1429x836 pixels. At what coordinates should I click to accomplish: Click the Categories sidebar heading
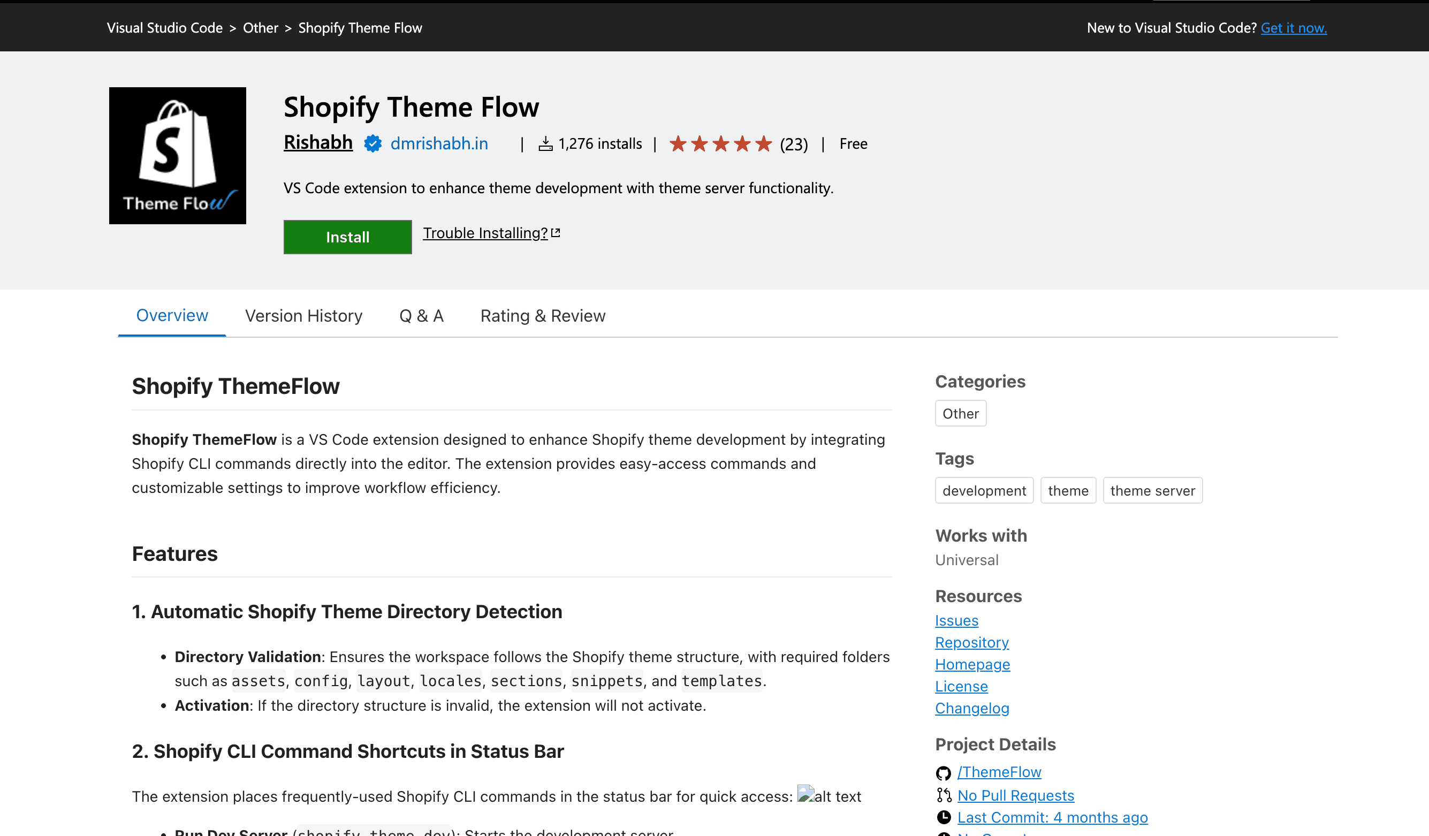[980, 382]
